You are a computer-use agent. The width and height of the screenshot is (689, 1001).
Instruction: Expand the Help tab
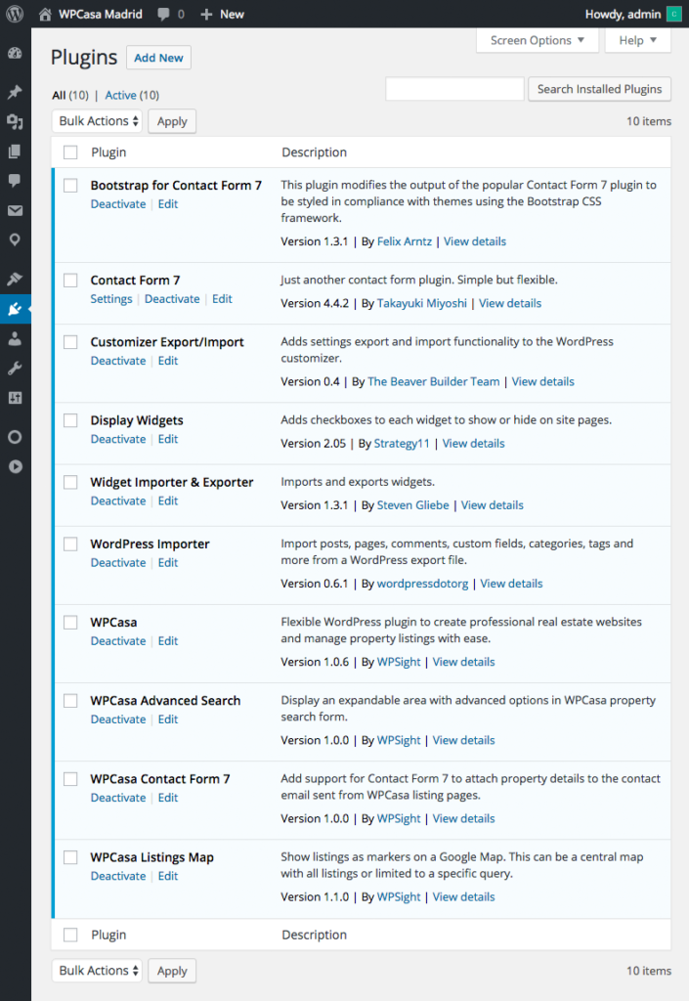point(637,40)
